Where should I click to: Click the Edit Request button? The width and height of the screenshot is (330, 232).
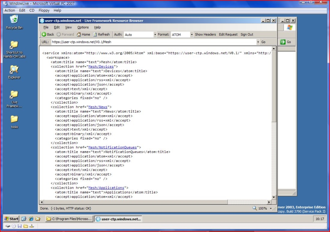pyautogui.click(x=228, y=34)
